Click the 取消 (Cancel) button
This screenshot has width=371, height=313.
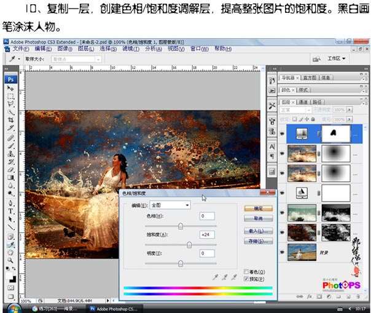[257, 218]
